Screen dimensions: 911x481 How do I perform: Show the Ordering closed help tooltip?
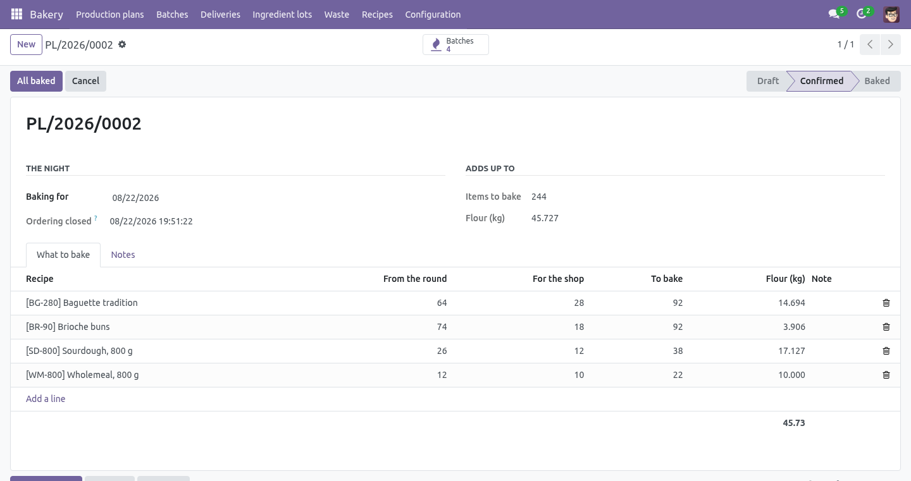96,219
